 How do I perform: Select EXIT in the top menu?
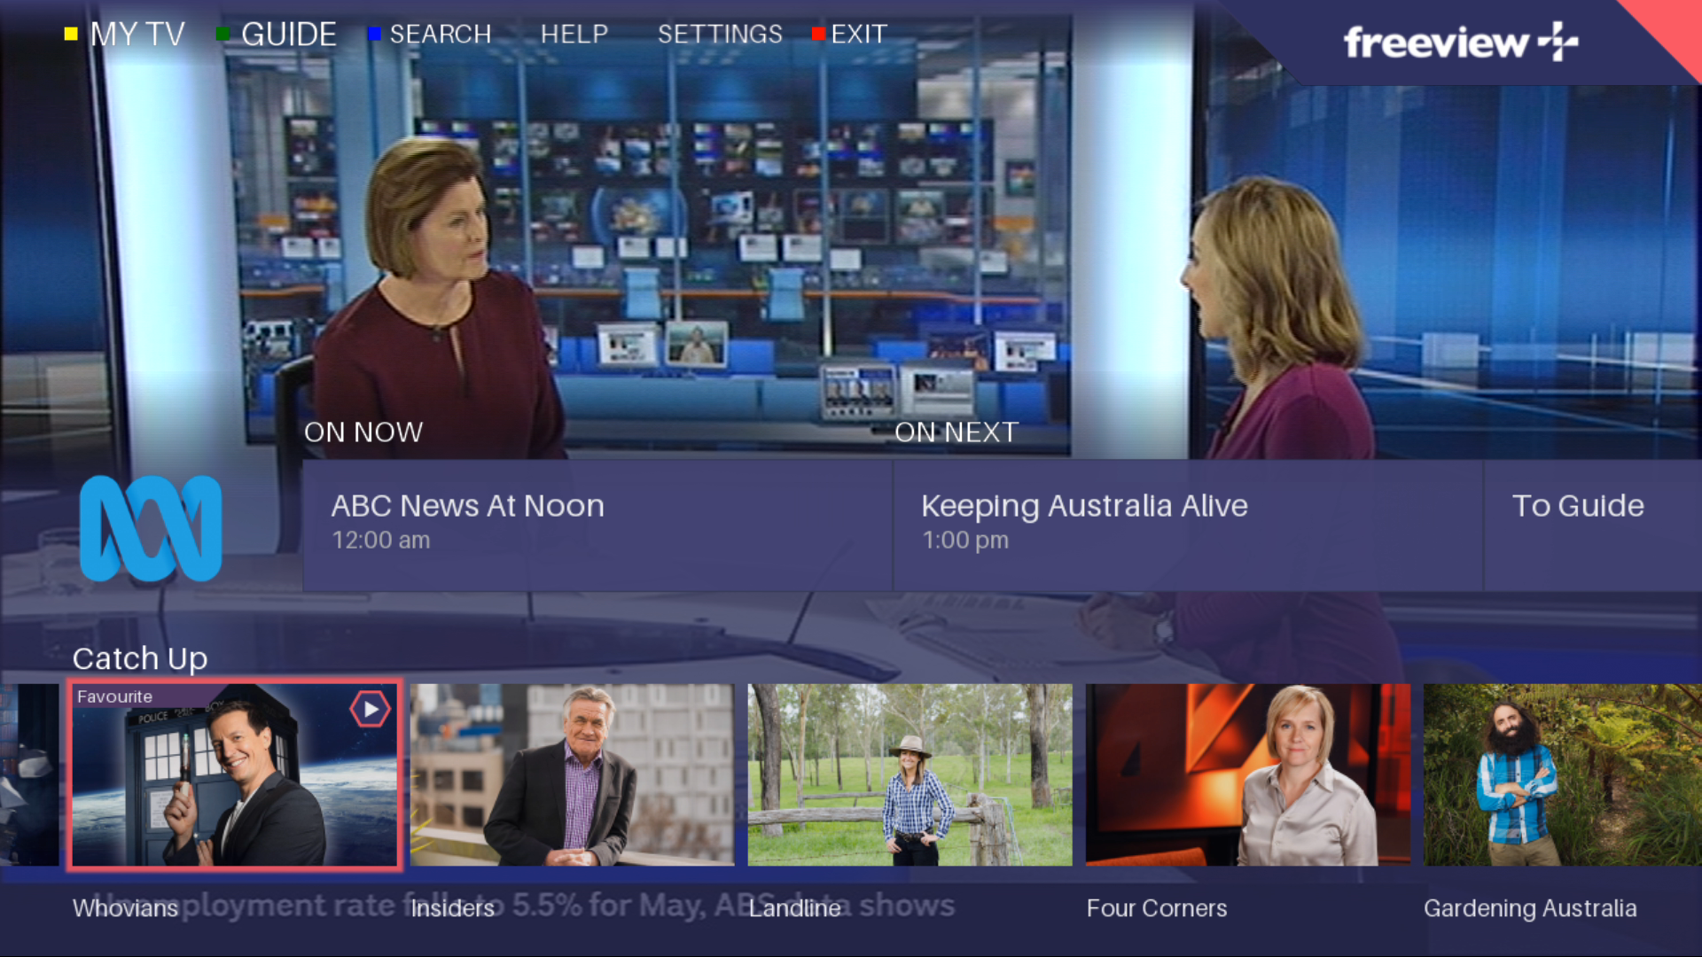click(858, 35)
